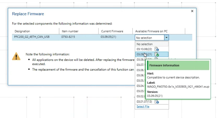Select firmware 03.09.05(21) from the list
Viewport: 217px width, 118px height.
click(x=152, y=54)
